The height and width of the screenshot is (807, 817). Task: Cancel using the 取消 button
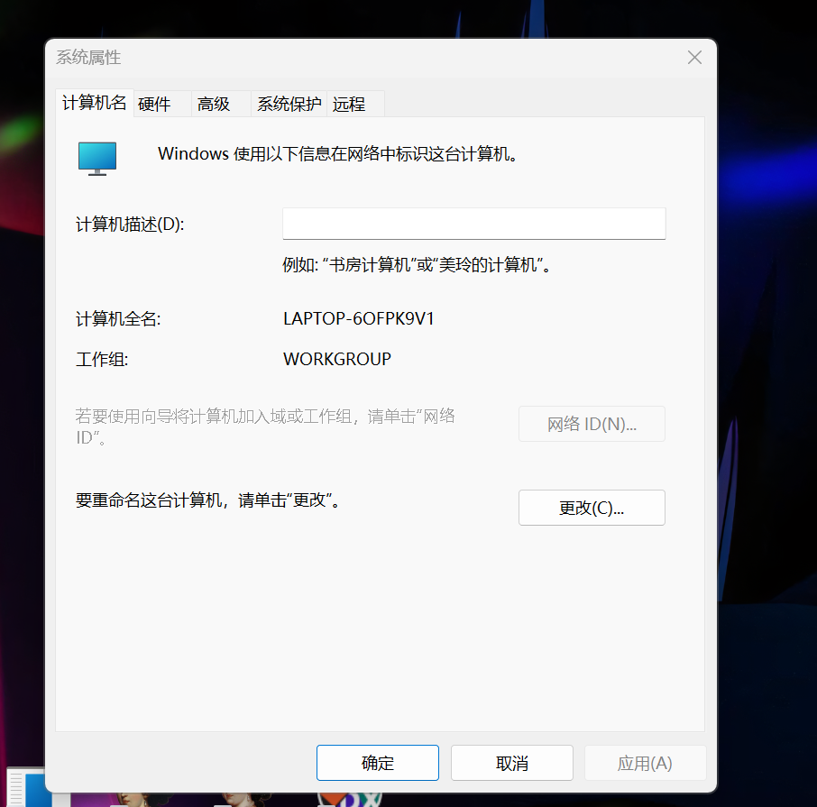(x=511, y=763)
